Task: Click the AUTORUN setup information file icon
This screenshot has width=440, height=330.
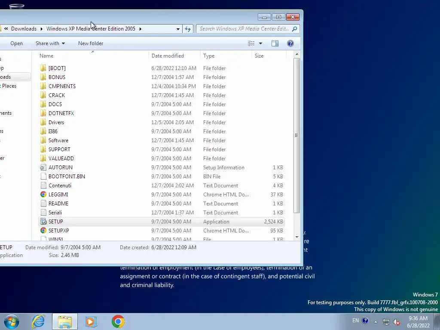Action: [43, 168]
